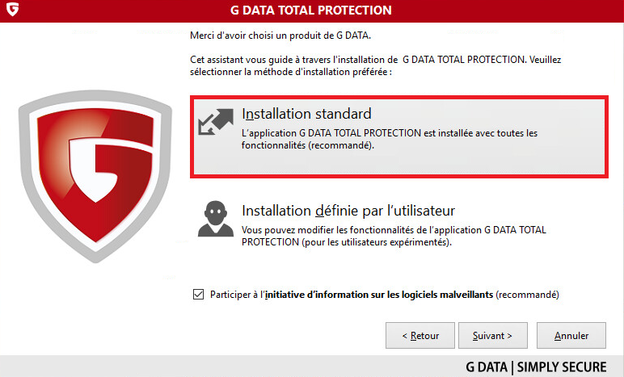Image resolution: width=624 pixels, height=377 pixels.
Task: Select the standard installation arrows icon
Action: tap(216, 122)
